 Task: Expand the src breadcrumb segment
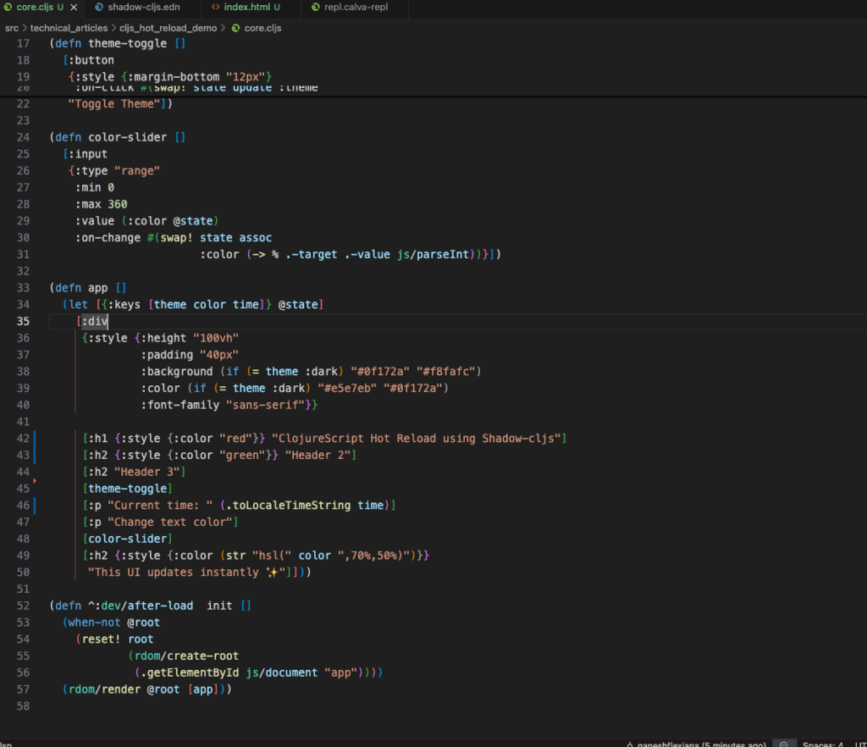(11, 28)
